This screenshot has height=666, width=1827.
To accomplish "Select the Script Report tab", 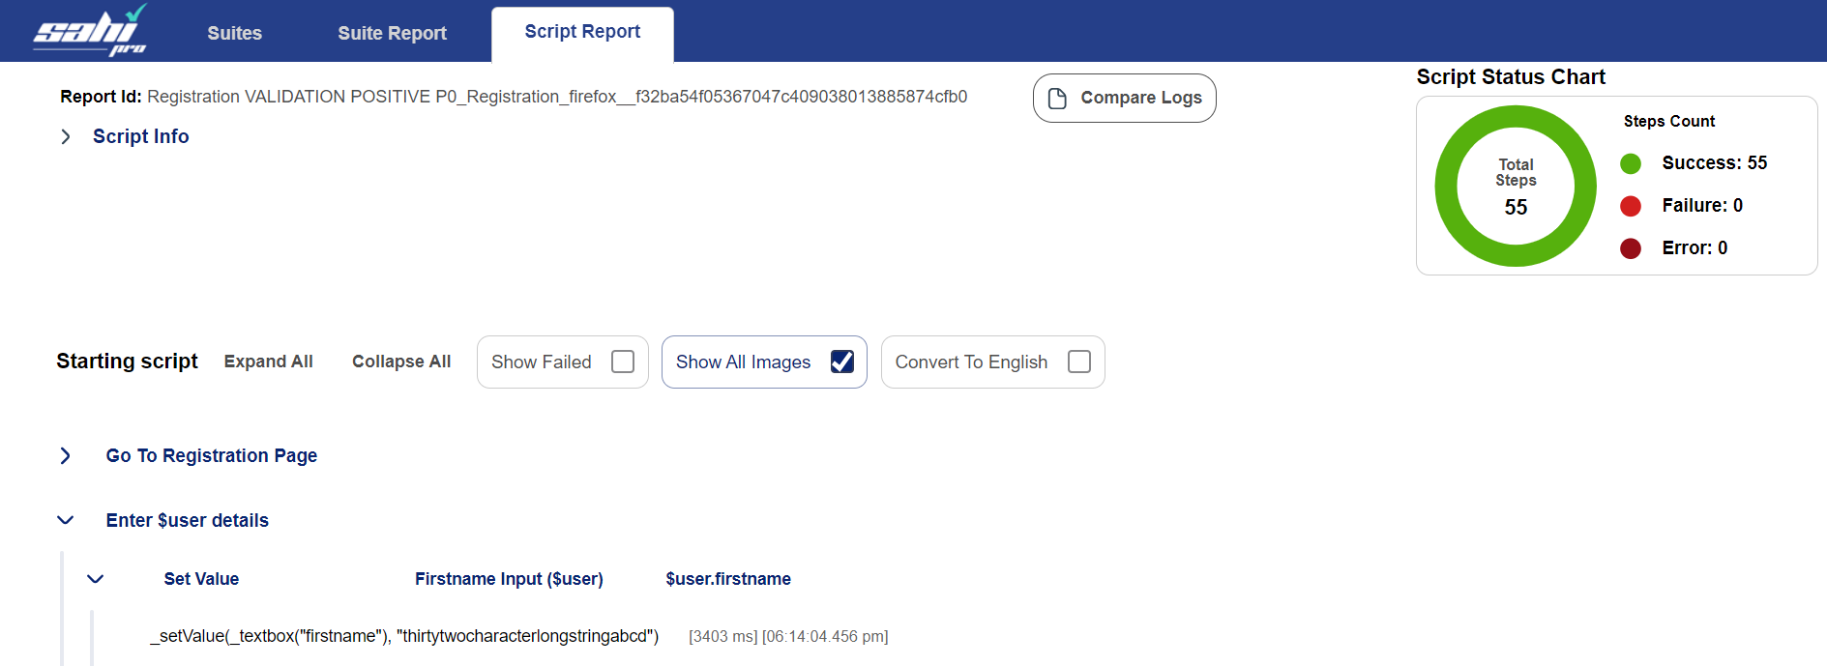I will coord(582,32).
